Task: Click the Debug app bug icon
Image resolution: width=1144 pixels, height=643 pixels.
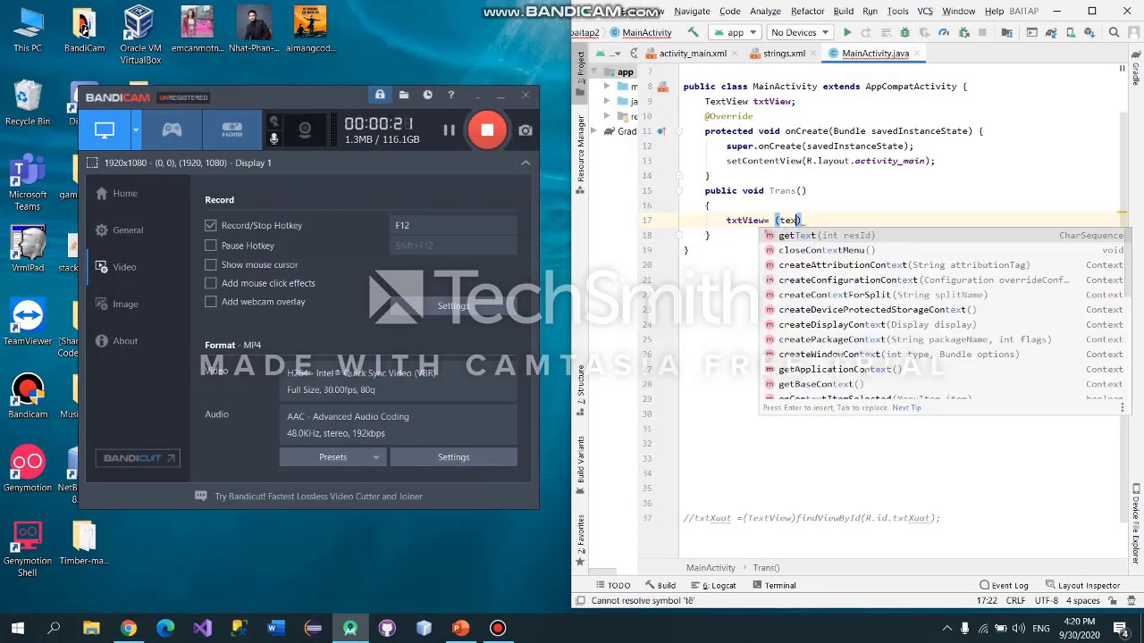Action: click(x=904, y=32)
